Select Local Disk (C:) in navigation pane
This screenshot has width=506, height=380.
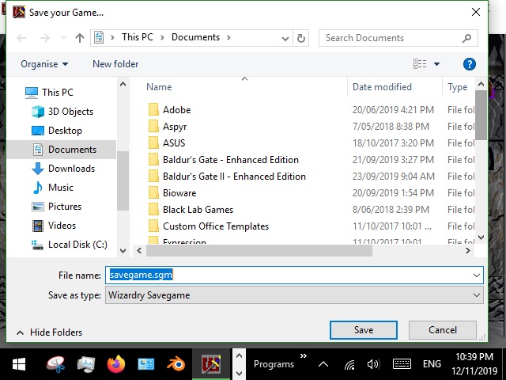[70, 245]
